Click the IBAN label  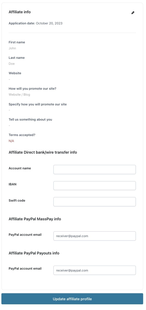[x=12, y=184]
